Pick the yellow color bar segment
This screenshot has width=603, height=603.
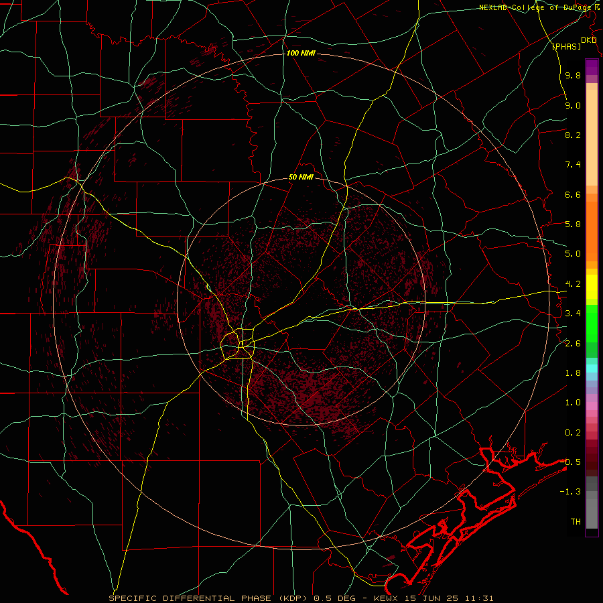coord(592,287)
